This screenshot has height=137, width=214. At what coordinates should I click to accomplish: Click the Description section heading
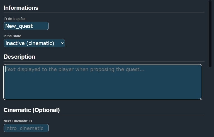19,57
